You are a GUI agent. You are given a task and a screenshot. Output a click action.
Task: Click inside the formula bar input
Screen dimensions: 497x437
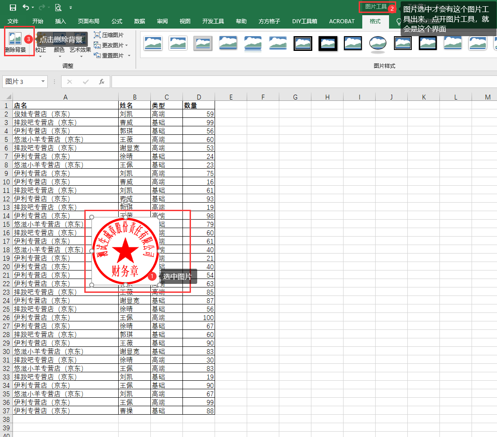click(304, 82)
